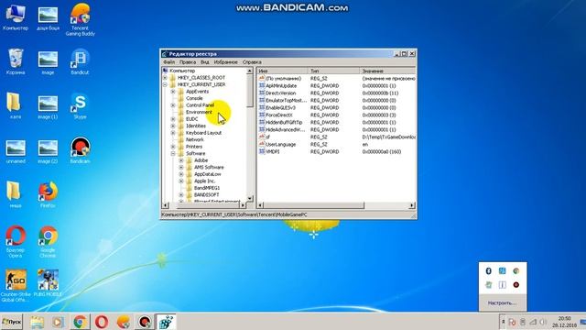Expand the Keyboard Layout key
Image resolution: width=586 pixels, height=330 pixels.
coord(173,133)
